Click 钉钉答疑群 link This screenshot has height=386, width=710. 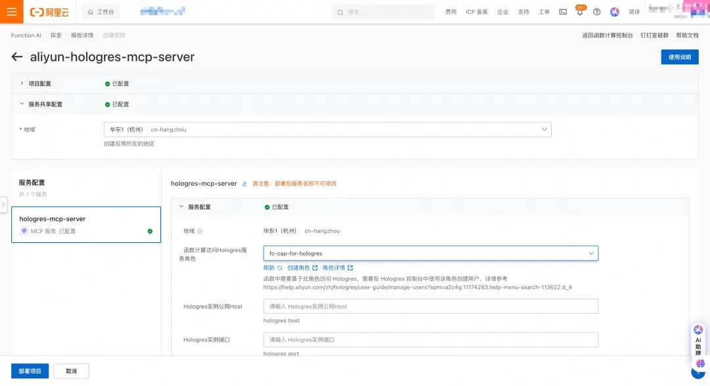[654, 35]
